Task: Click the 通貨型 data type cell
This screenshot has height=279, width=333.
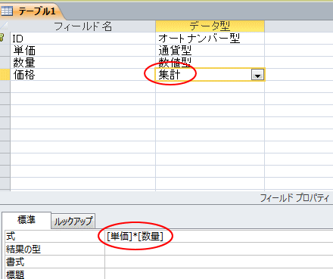Action: point(210,51)
